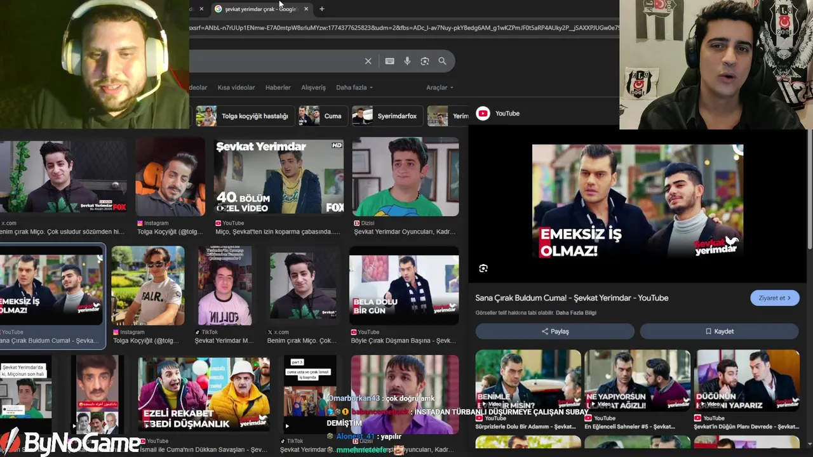The width and height of the screenshot is (813, 457).
Task: Click the Ziyaret et button
Action: (x=775, y=298)
